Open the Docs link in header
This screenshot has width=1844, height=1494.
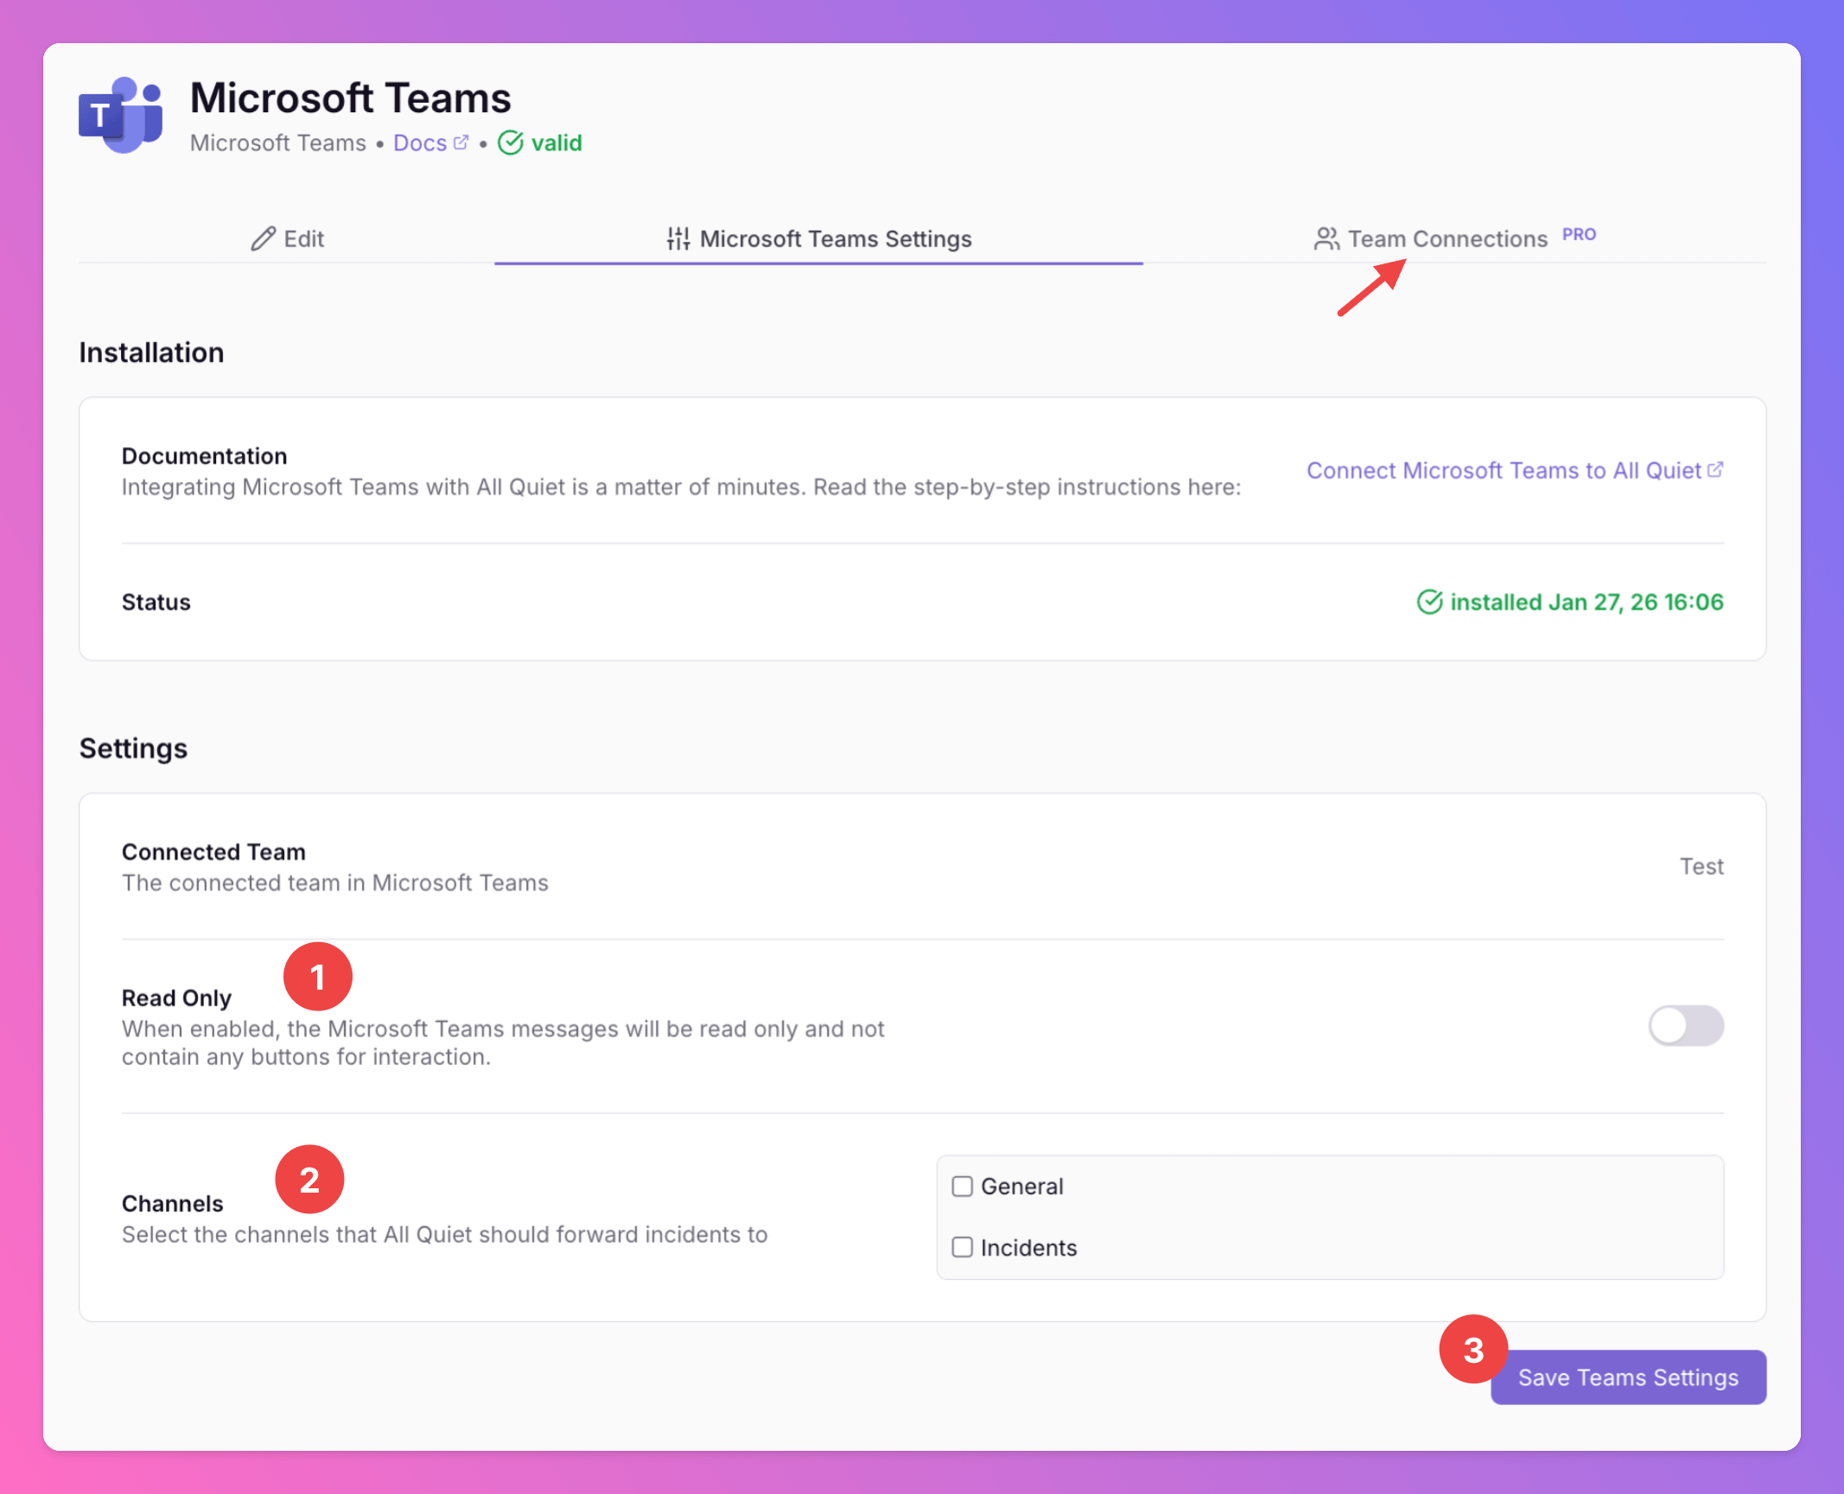[420, 142]
